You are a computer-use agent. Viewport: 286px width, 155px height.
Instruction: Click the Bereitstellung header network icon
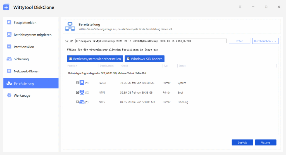(70, 27)
